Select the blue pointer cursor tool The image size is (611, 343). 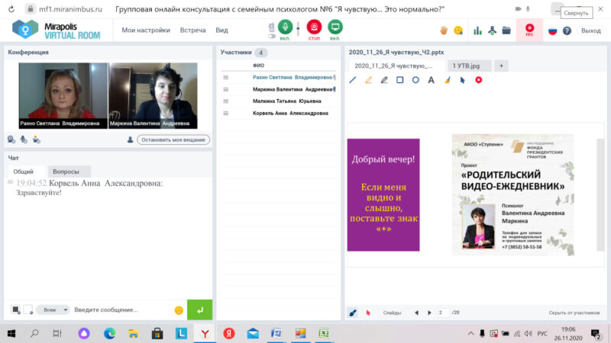point(463,80)
